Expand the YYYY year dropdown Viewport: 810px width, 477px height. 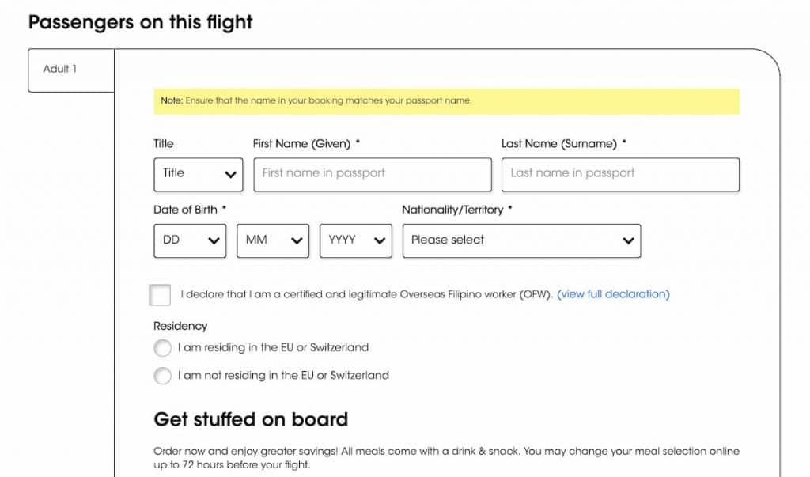coord(355,240)
